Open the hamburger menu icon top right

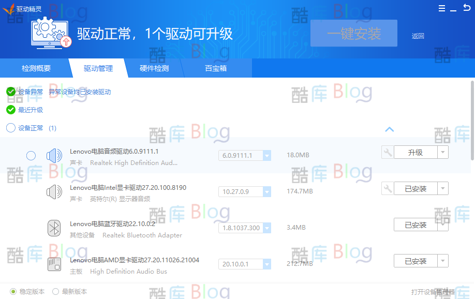pyautogui.click(x=441, y=8)
